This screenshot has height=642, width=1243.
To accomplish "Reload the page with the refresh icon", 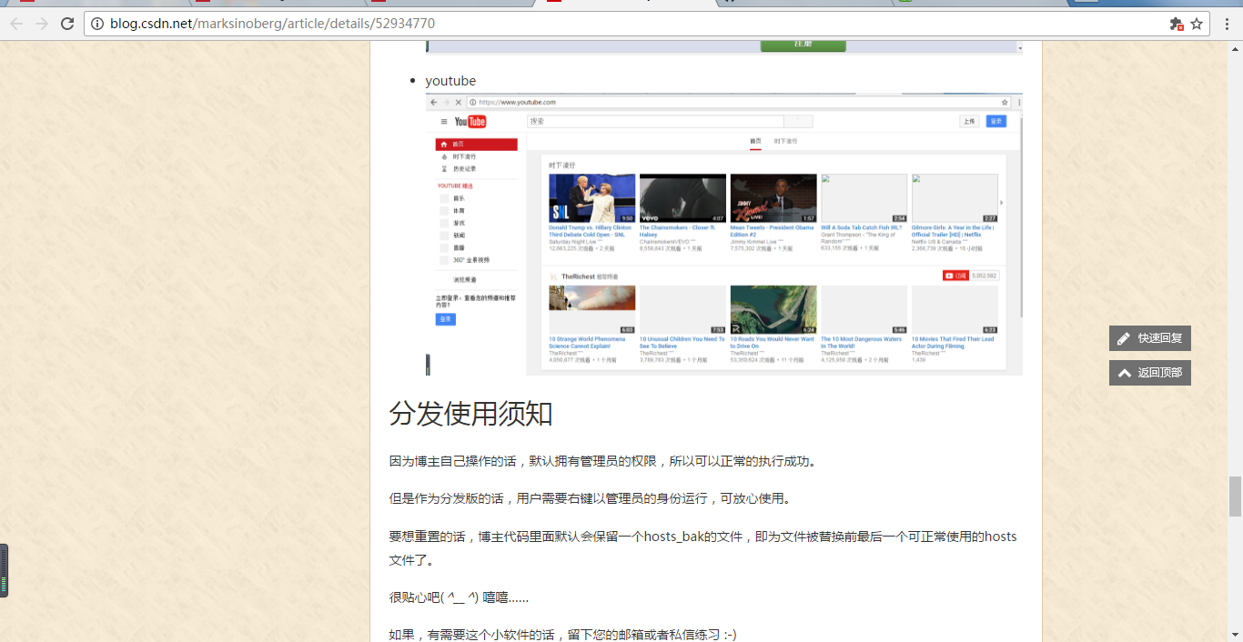I will [x=67, y=24].
